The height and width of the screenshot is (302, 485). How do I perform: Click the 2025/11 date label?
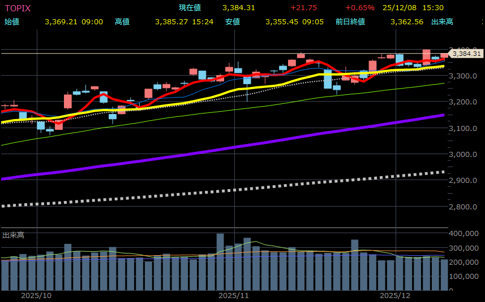pos(234,296)
